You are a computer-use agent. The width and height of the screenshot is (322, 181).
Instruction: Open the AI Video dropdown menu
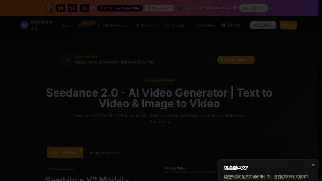coord(146,25)
